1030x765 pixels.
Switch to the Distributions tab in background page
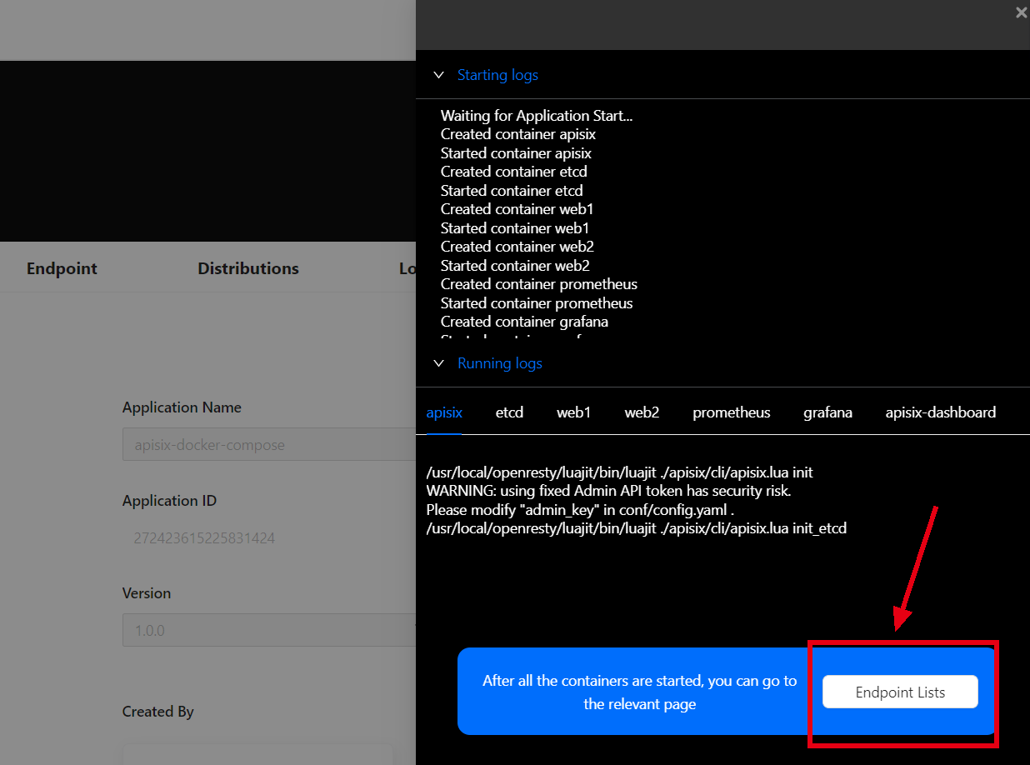(248, 268)
